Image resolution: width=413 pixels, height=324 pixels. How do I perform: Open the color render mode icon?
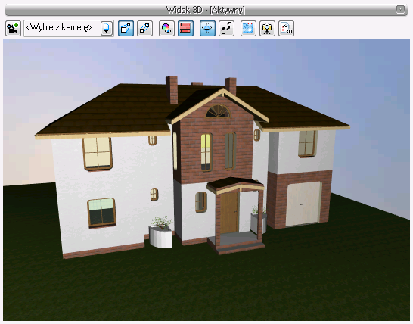166,28
